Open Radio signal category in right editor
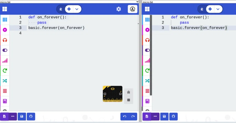Viewport: 236px width, 123px height. point(147,60)
